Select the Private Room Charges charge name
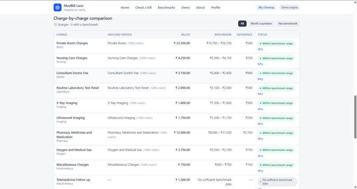Screen dimensions: 357x189 click(72, 43)
